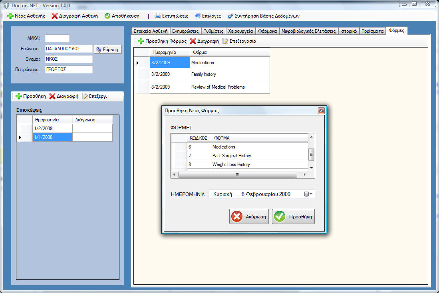Click the green plus Νέος Ασθενής icon
The height and width of the screenshot is (293, 439).
point(10,16)
